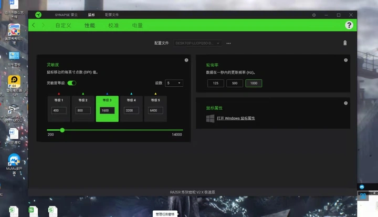Click the Windows logo icon in 鼠标属性
This screenshot has height=217, width=378.
pyautogui.click(x=210, y=118)
